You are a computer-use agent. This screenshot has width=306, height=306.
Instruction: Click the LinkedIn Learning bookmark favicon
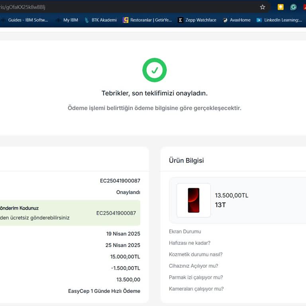pyautogui.click(x=259, y=20)
